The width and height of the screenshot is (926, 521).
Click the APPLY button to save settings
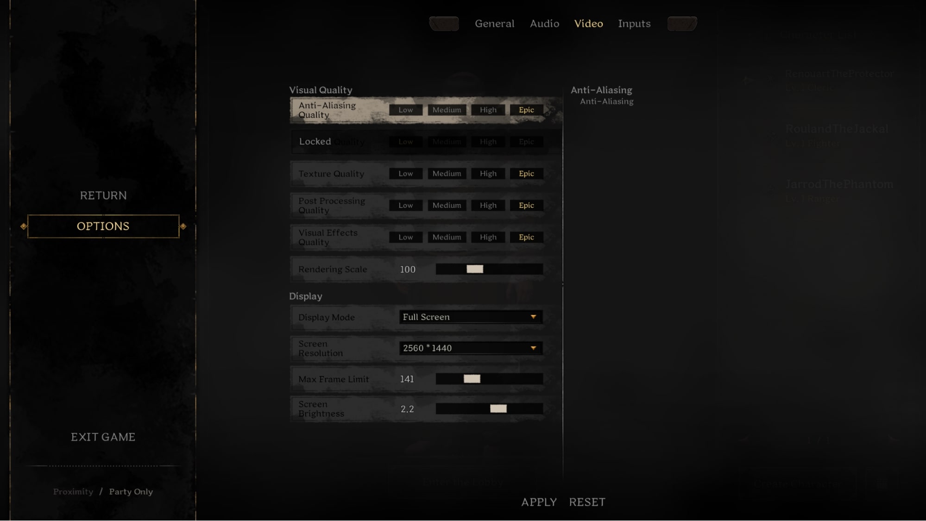[539, 502]
